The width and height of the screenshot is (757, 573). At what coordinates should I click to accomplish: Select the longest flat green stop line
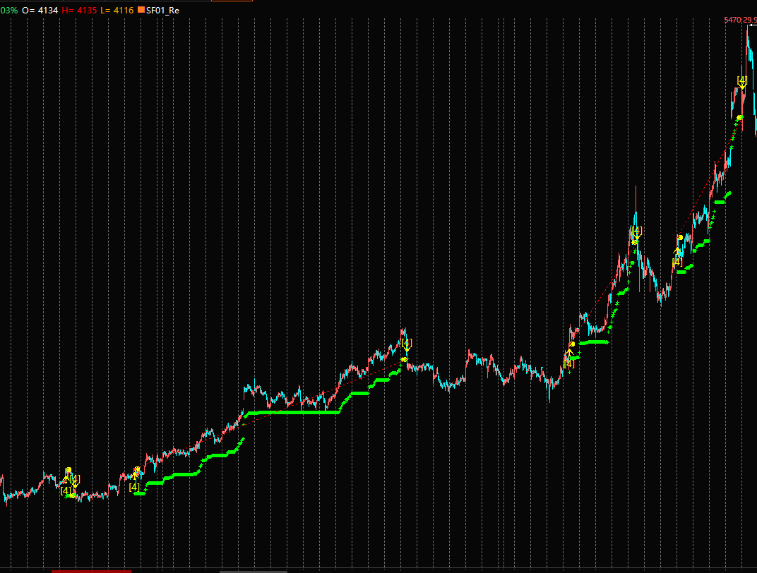[291, 412]
